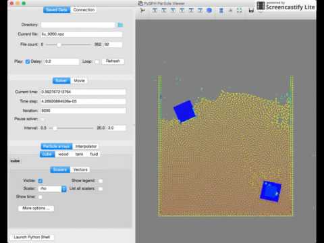Select the cube particle array tab
Image resolution: width=324 pixels, height=243 pixels.
coord(47,154)
